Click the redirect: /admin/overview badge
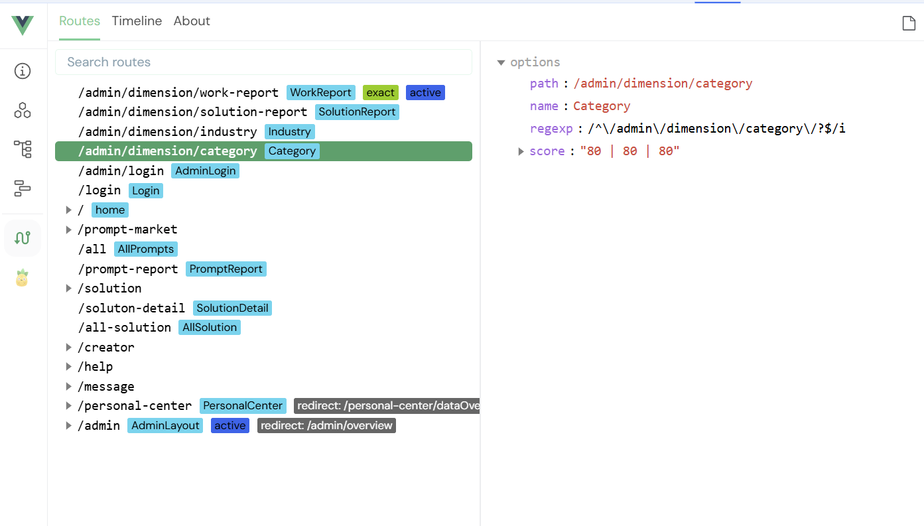 point(326,426)
